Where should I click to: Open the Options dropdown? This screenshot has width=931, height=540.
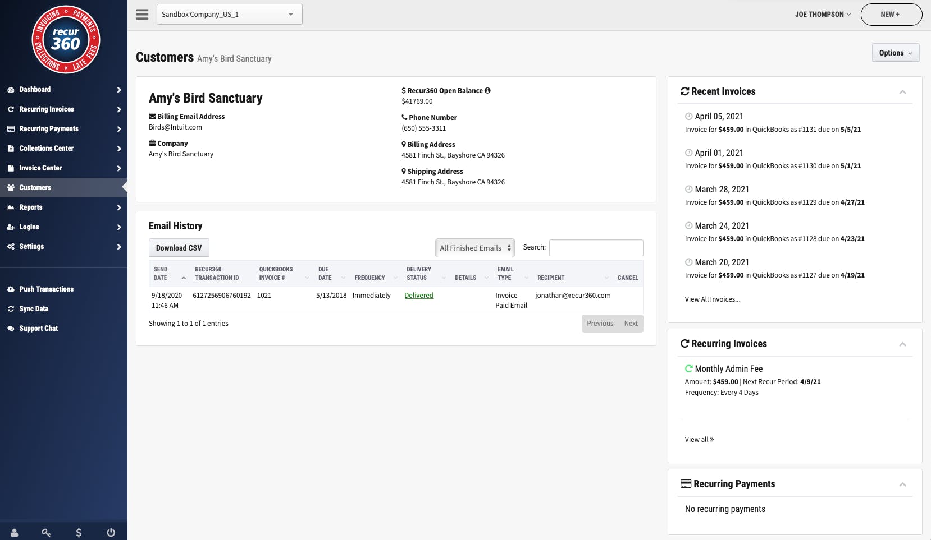click(896, 53)
